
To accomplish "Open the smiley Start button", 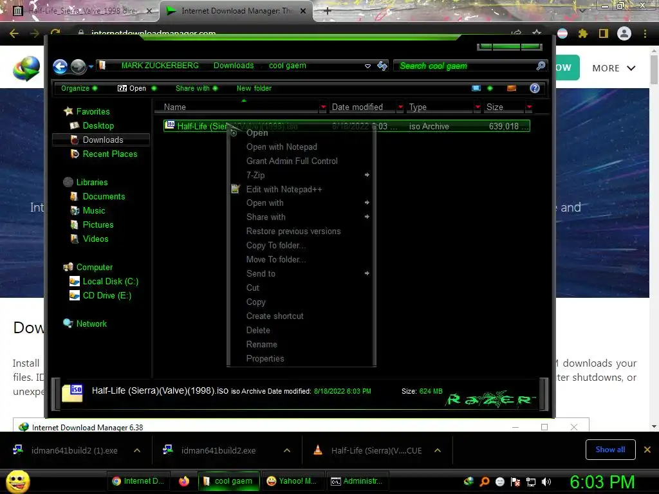I will coord(17,481).
